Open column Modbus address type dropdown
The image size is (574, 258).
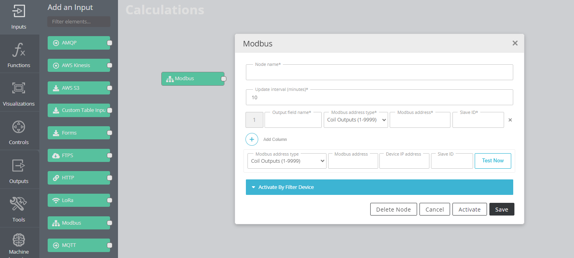tap(356, 120)
